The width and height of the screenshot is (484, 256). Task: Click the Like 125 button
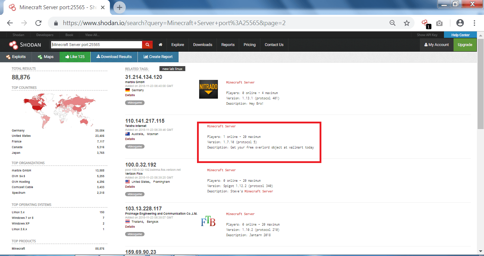75,57
